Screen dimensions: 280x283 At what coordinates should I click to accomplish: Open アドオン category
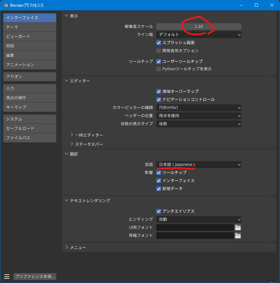pos(30,77)
